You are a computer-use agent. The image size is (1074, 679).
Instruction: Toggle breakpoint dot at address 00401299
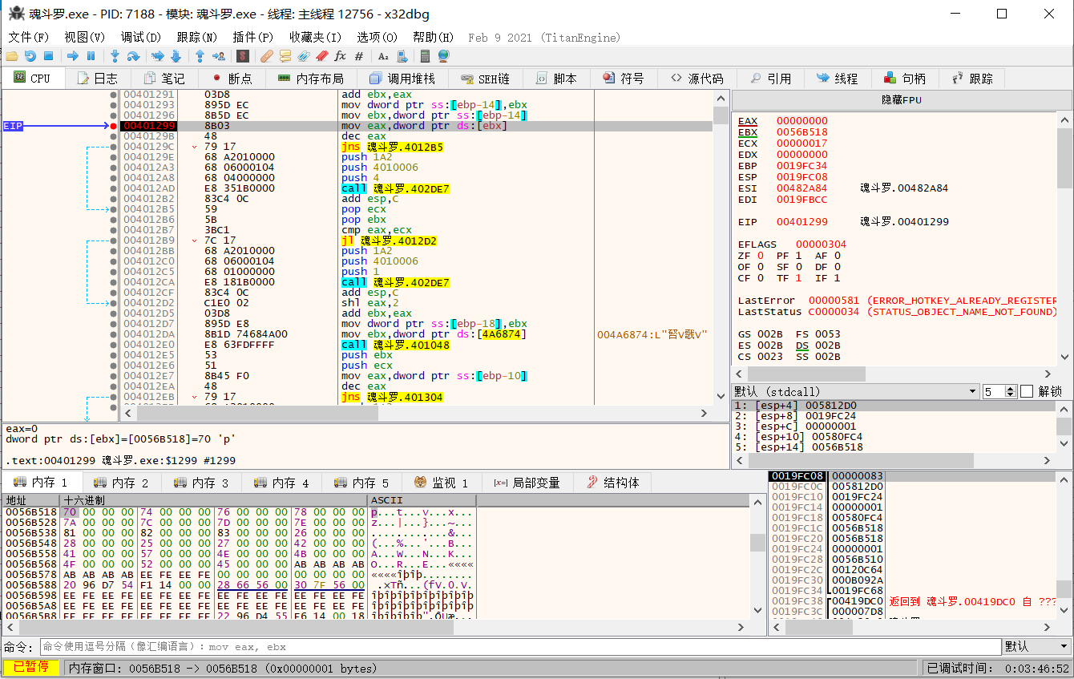click(x=114, y=126)
